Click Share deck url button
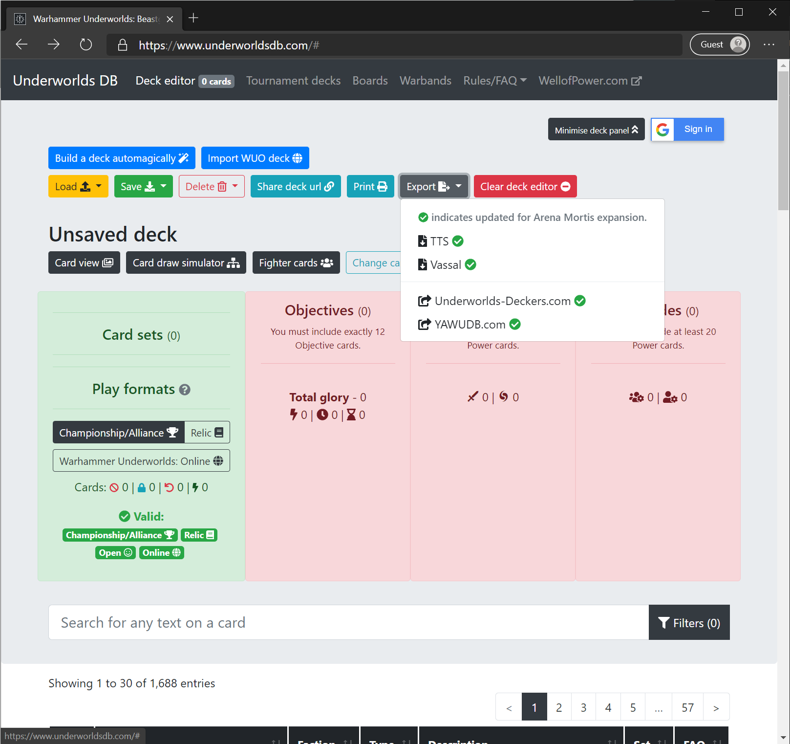 click(296, 186)
